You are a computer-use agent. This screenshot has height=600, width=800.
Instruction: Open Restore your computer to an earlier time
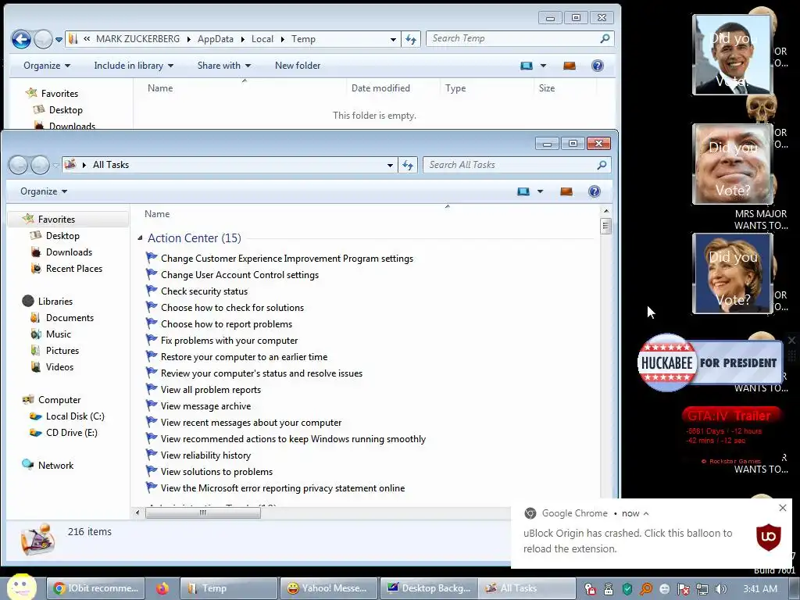click(244, 357)
